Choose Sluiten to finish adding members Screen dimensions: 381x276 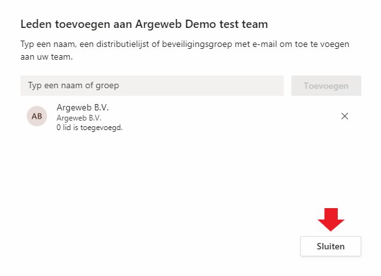pyautogui.click(x=331, y=246)
